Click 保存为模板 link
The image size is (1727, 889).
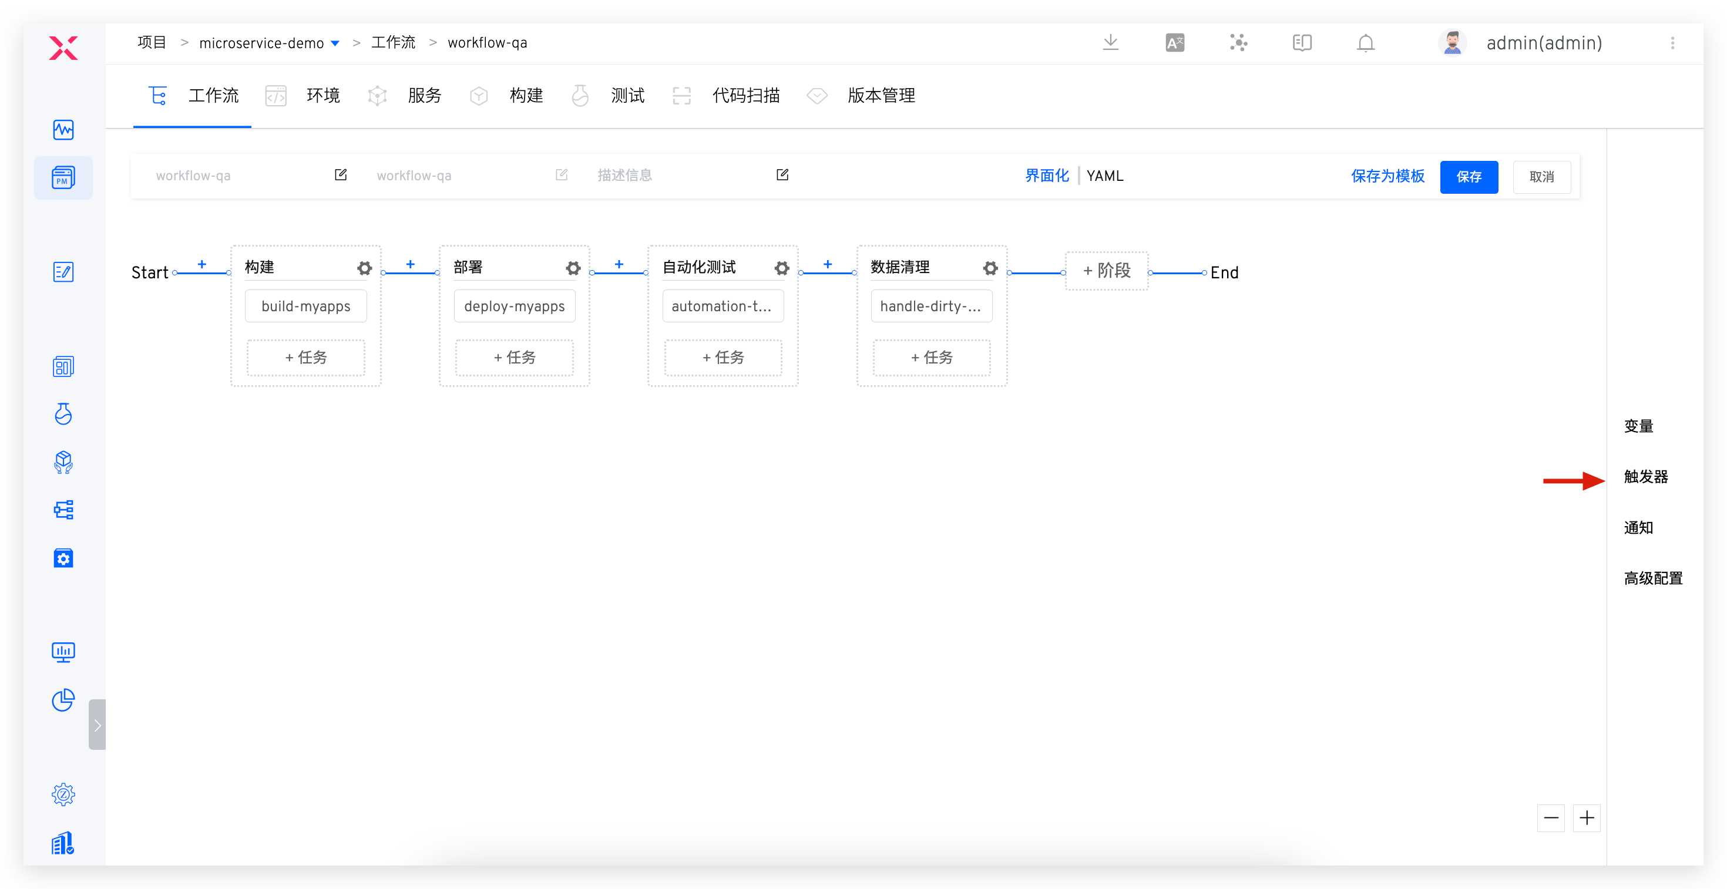pyautogui.click(x=1387, y=176)
